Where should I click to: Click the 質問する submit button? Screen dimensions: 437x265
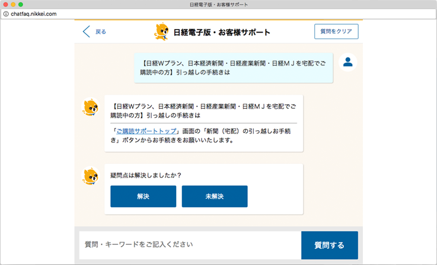click(x=330, y=245)
